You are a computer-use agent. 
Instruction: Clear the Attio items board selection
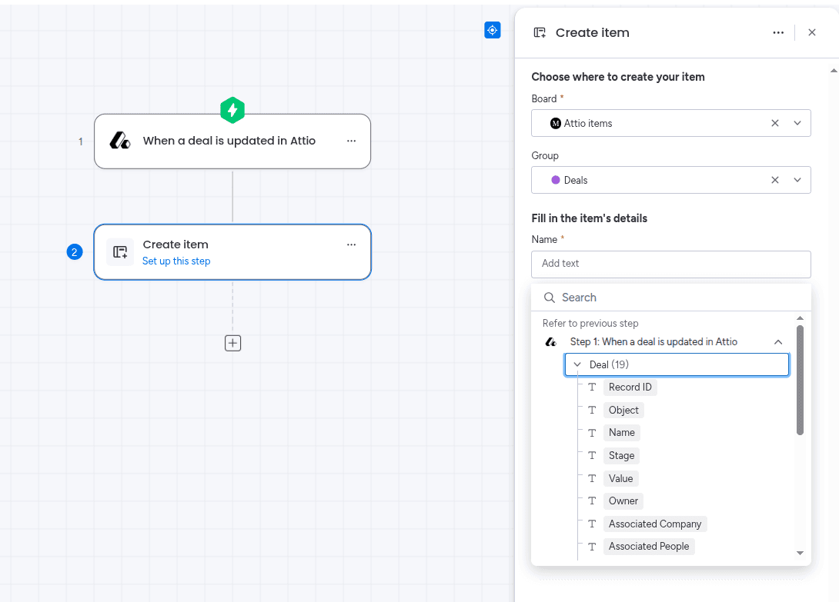[x=775, y=123]
